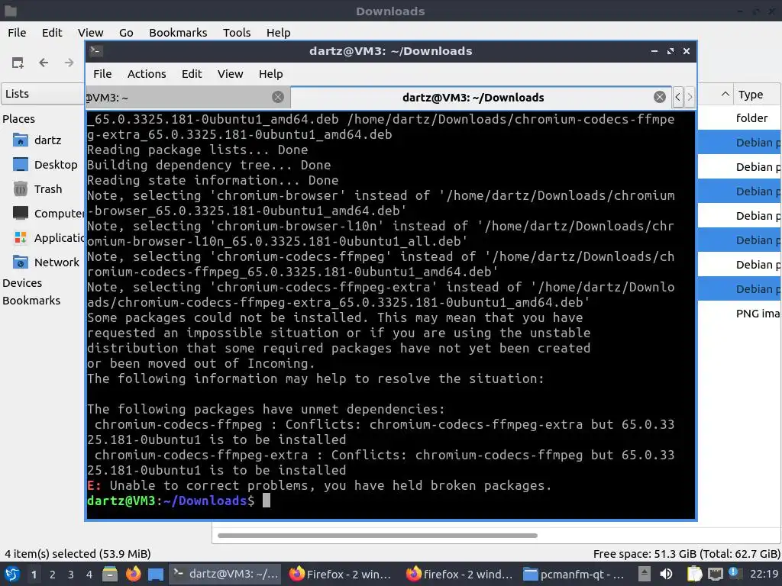
Task: Go back using the file manager back arrow
Action: coord(44,63)
